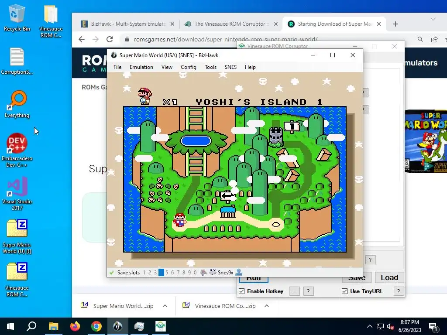Select save slot 3 in BizHawk status bar
This screenshot has width=447, height=335.
coord(155,273)
